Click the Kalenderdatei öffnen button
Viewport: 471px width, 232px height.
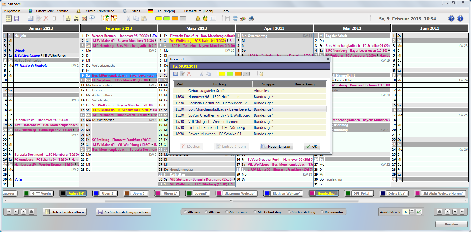[65, 212]
